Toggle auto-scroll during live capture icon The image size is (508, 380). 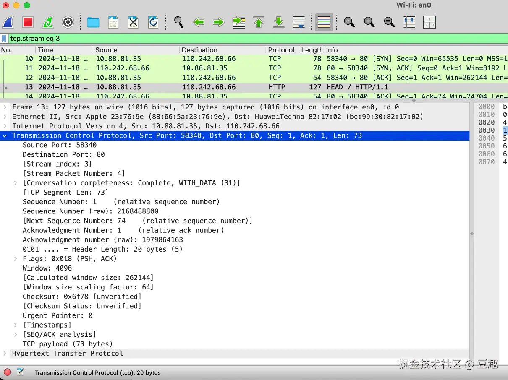tap(299, 22)
